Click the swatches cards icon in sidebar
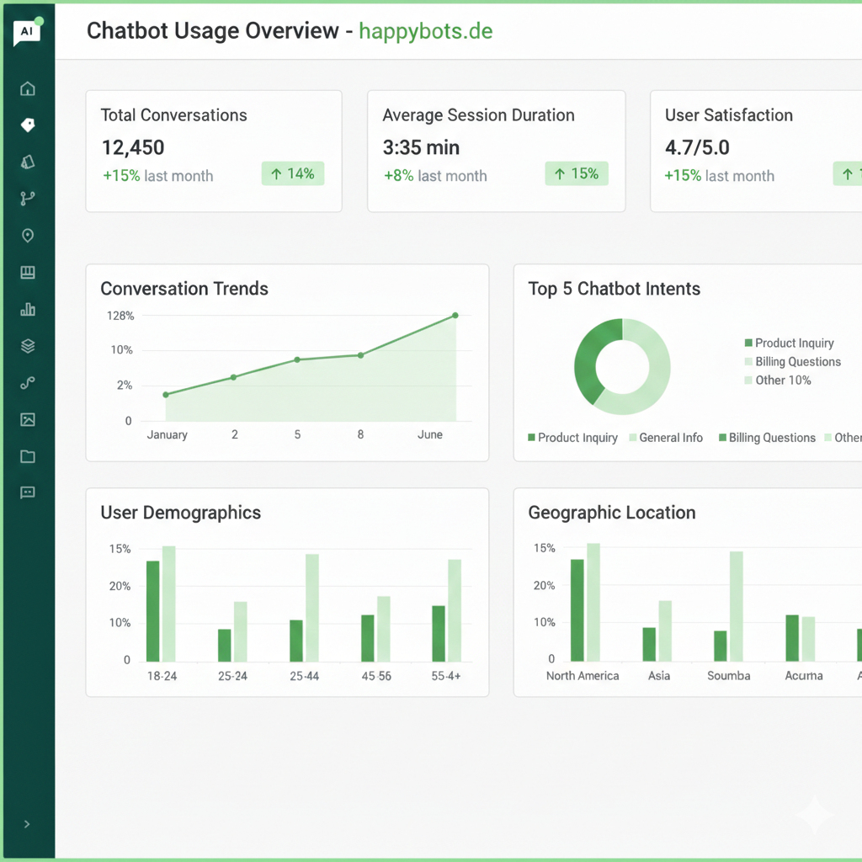Image resolution: width=862 pixels, height=862 pixels. point(28,162)
